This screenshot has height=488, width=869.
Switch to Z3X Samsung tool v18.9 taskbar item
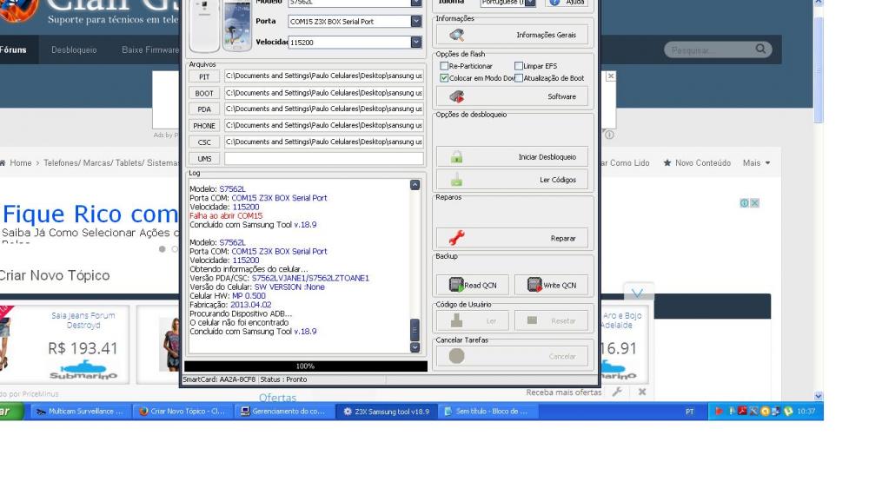pyautogui.click(x=387, y=412)
